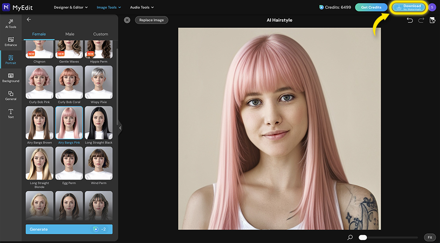Select the Curly Bob Pink hairstyle
The image size is (440, 243).
[39, 82]
